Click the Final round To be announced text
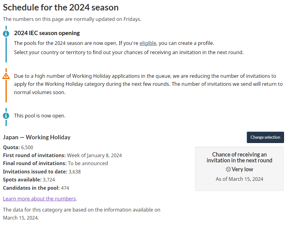This screenshot has height=226, width=288. point(88,163)
